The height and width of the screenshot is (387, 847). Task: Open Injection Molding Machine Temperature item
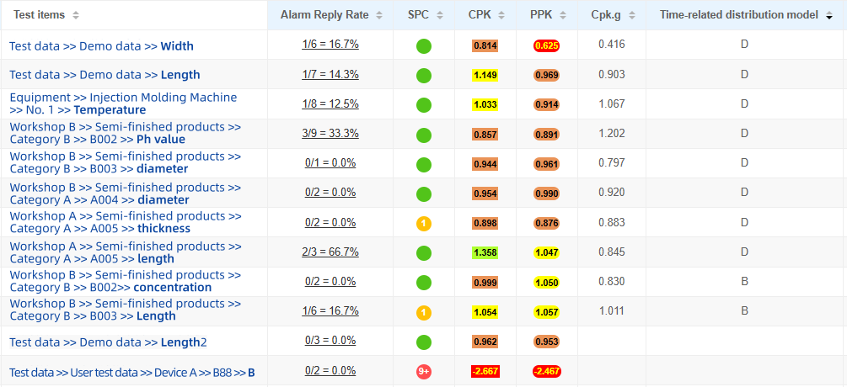pyautogui.click(x=124, y=104)
